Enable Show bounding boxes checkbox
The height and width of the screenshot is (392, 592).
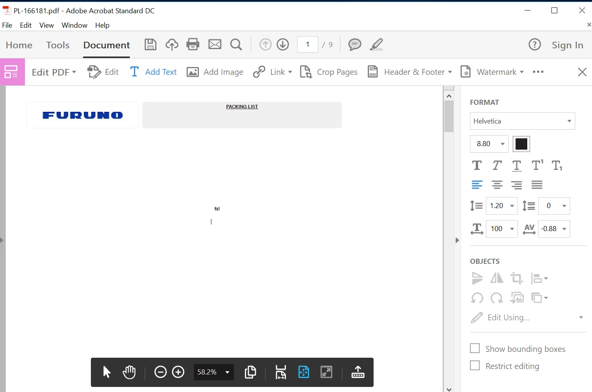475,348
